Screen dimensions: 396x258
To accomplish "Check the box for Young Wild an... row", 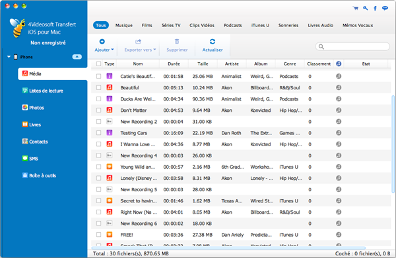I will point(99,167).
